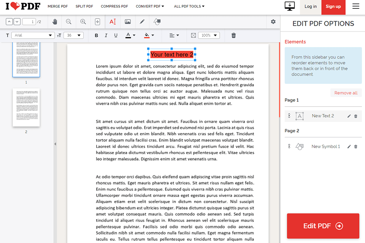The image size is (365, 243).
Task: Open the font size 36 dropdown
Action: point(73,35)
